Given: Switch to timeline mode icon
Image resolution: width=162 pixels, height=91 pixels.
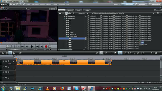Looking at the screenshot, I should pos(10,53).
